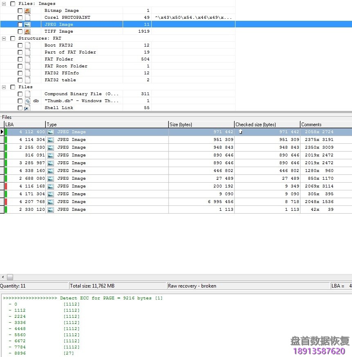Screen dimensions: 352x357
Task: Enable the FAT Root Folder checkbox
Action: (20, 66)
